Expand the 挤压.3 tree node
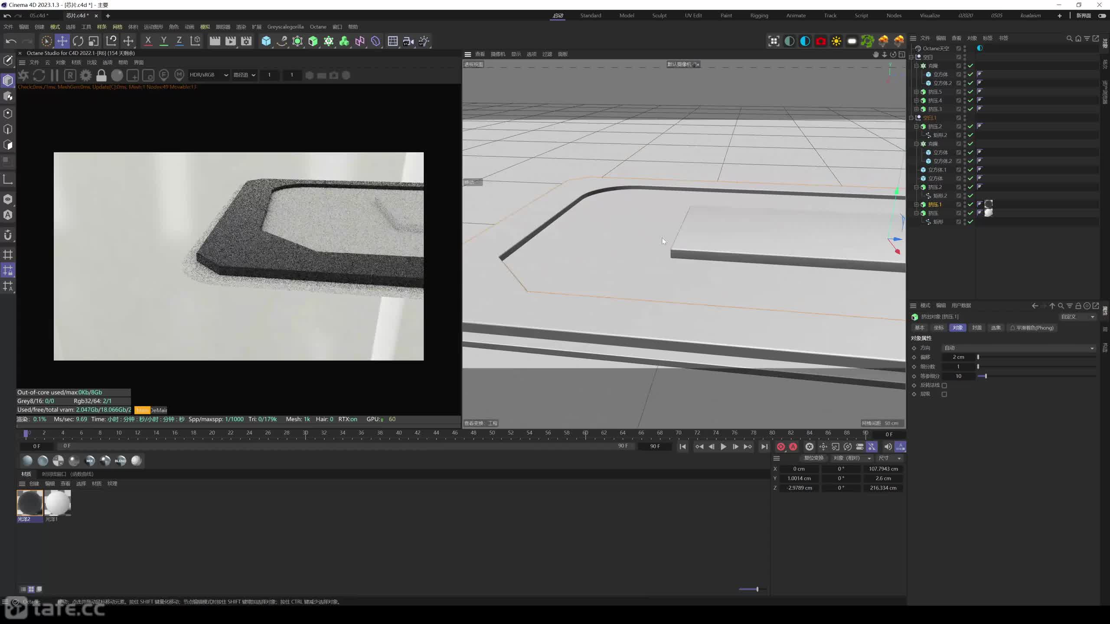This screenshot has height=624, width=1110. pyautogui.click(x=916, y=109)
